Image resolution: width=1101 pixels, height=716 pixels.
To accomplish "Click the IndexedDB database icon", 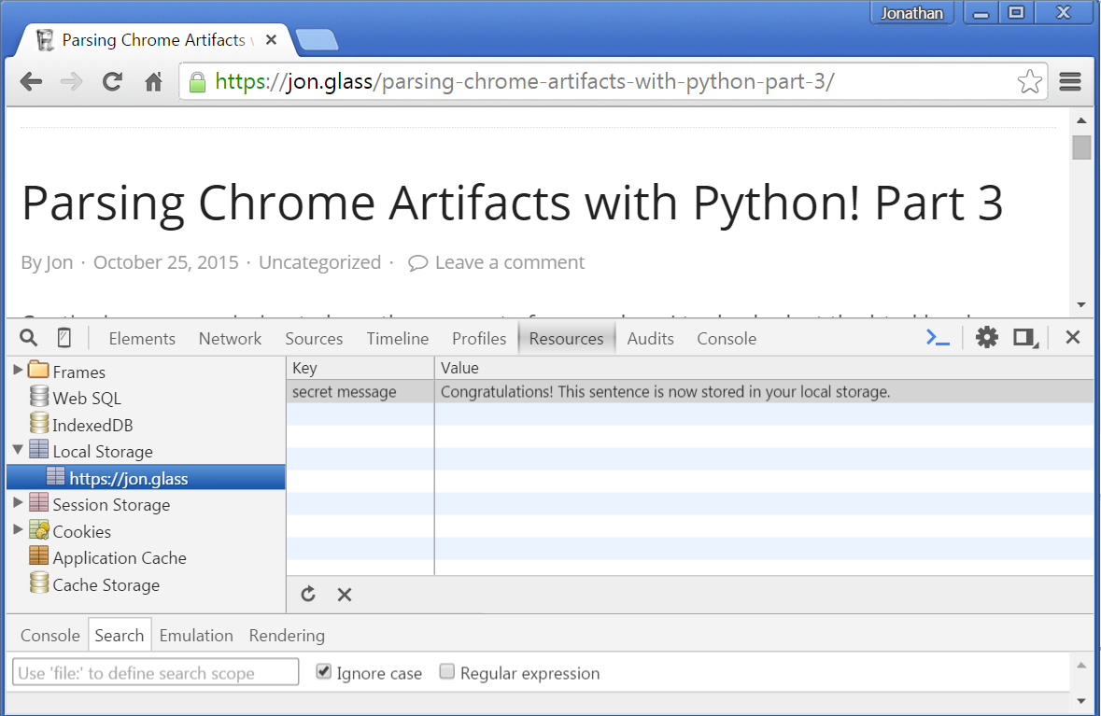I will (39, 423).
